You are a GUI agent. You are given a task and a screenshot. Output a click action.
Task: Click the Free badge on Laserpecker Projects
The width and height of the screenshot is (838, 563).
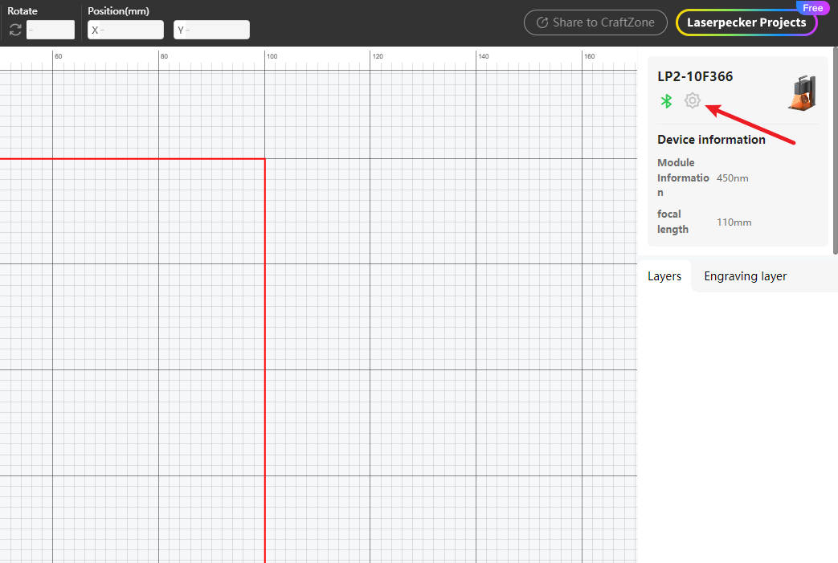(812, 8)
